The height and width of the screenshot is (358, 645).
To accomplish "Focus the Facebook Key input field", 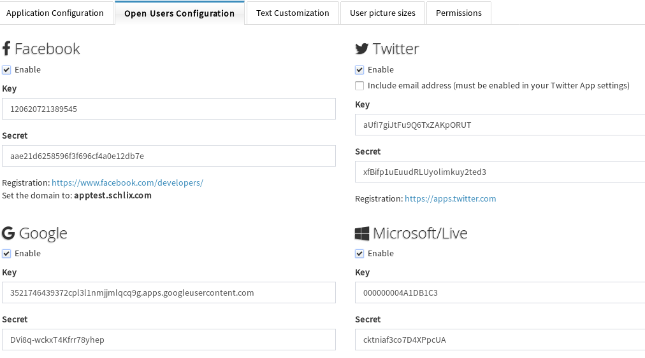I will click(x=169, y=109).
